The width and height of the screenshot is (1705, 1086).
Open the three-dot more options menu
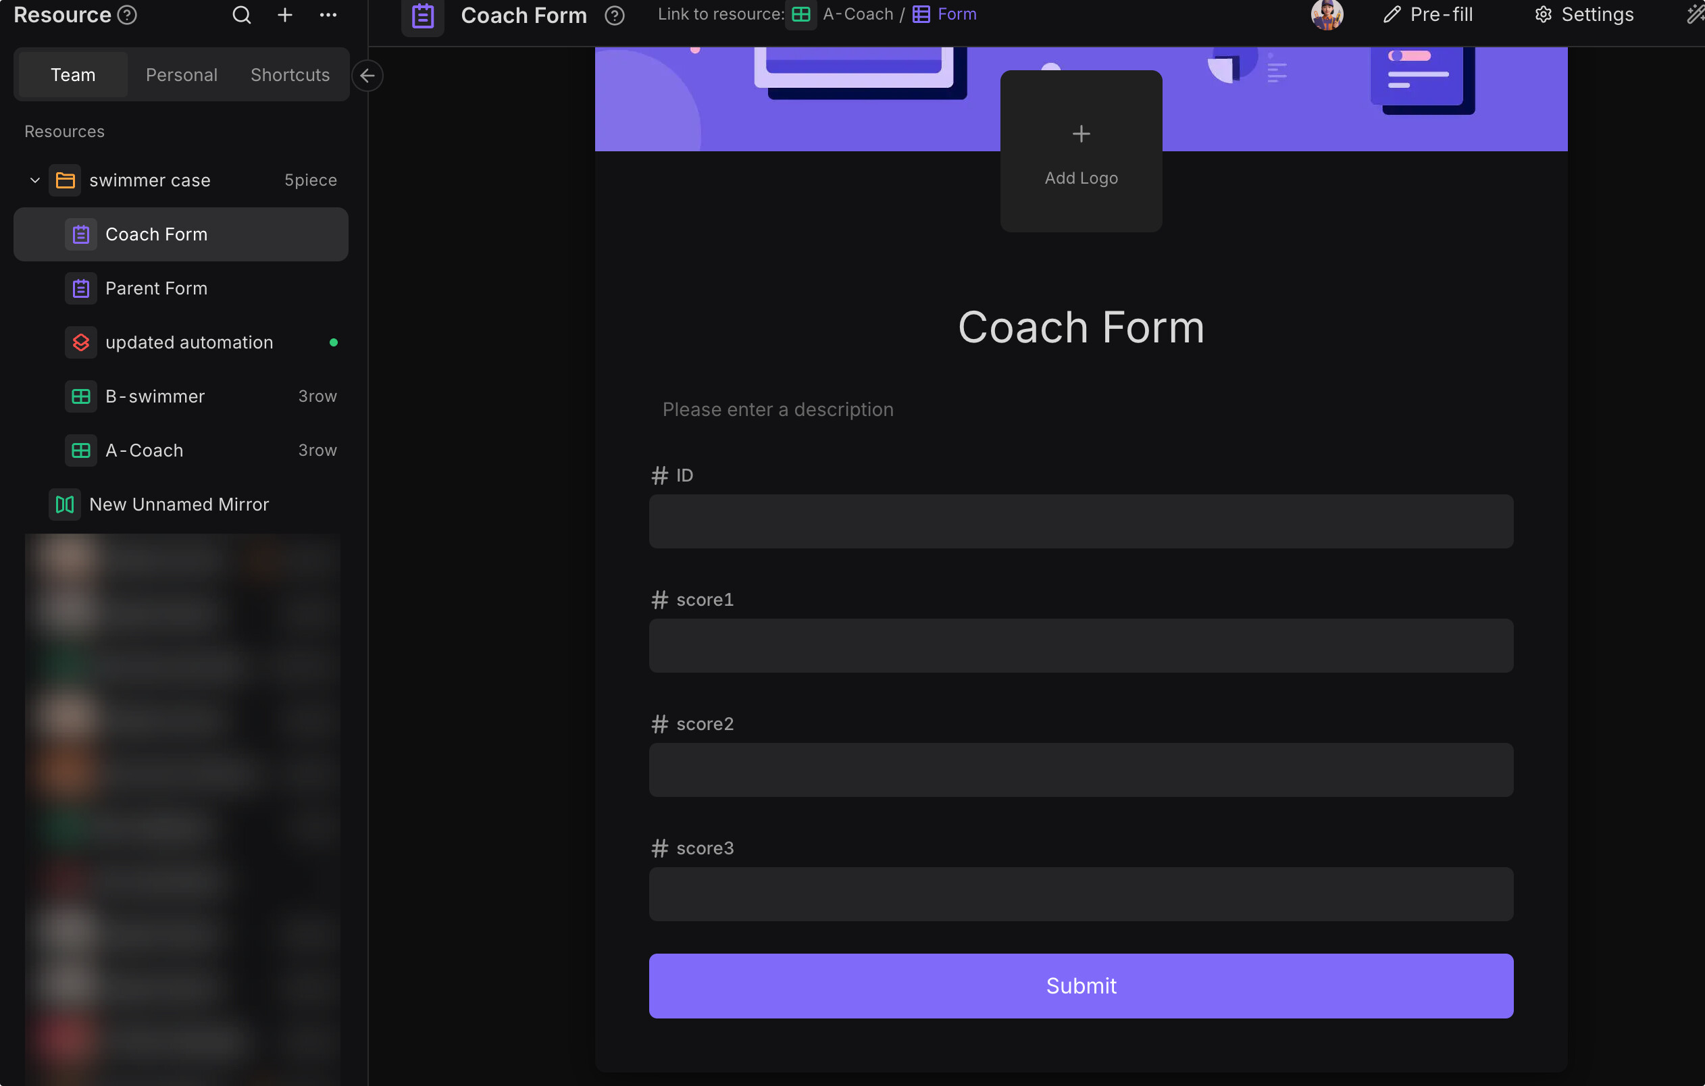(328, 15)
